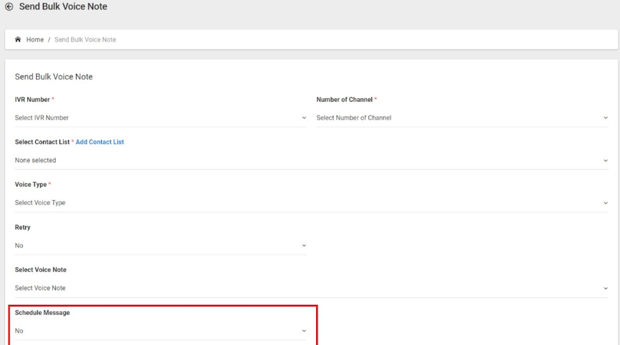Open the Select IVR Number dropdown
620x345 pixels.
pyautogui.click(x=161, y=118)
